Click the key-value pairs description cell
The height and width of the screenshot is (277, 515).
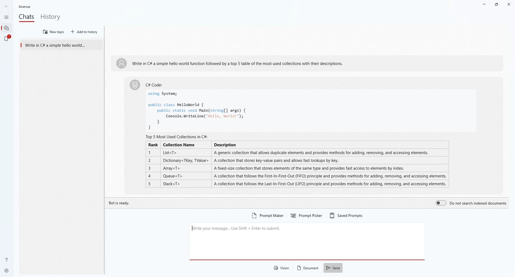330,160
